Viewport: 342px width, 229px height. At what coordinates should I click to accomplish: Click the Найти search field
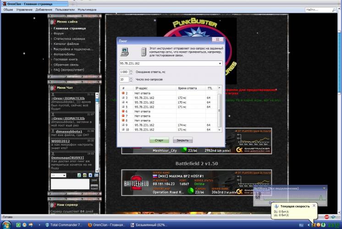(x=318, y=10)
